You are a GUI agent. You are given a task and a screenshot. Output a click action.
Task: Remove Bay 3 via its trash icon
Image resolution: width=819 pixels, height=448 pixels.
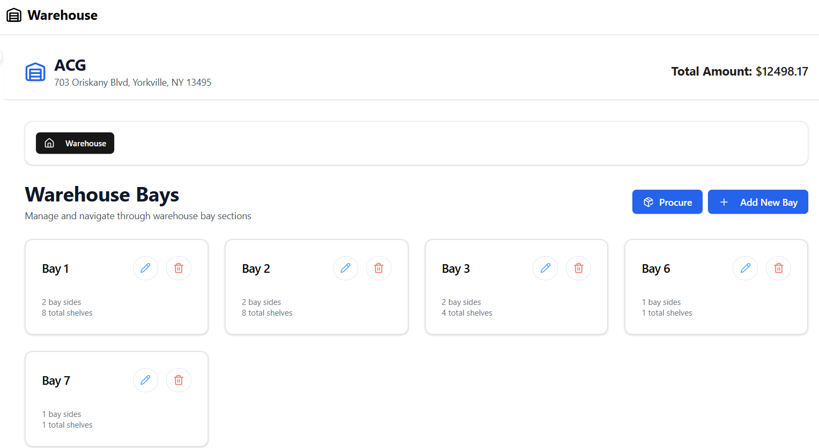(x=579, y=268)
